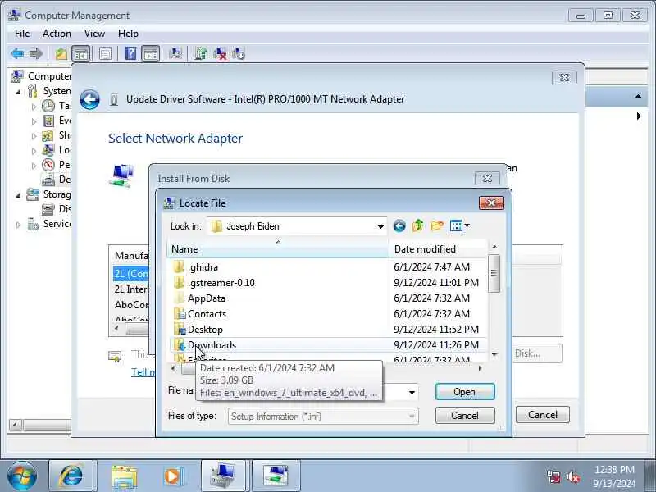
Task: Click the up-one-level folder toolbar icon
Action: pos(61,53)
